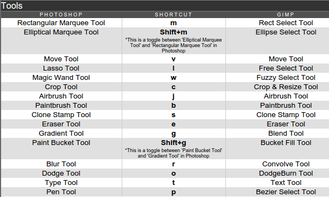329x197 pixels.
Task: Click the Shift+g shortcut text
Action: coord(173,143)
